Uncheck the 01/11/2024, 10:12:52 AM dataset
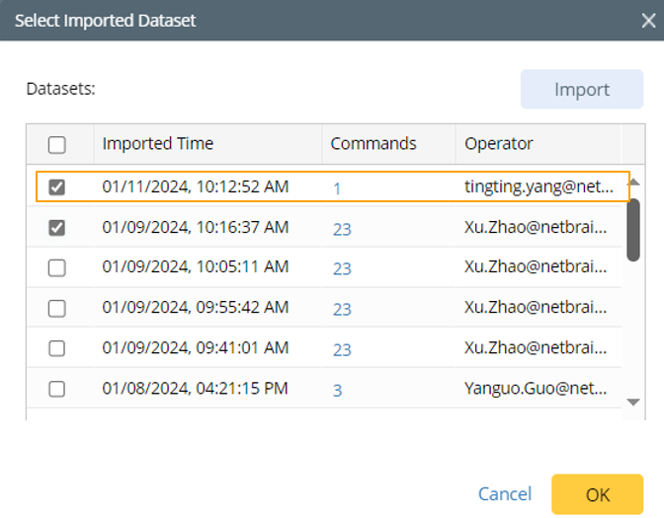664x518 pixels. click(57, 187)
